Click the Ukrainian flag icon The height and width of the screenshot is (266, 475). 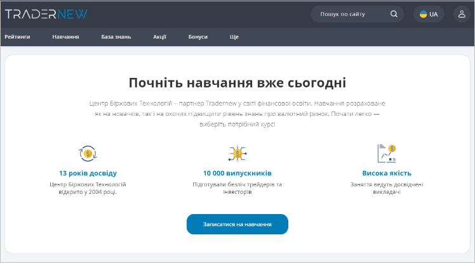pyautogui.click(x=423, y=14)
